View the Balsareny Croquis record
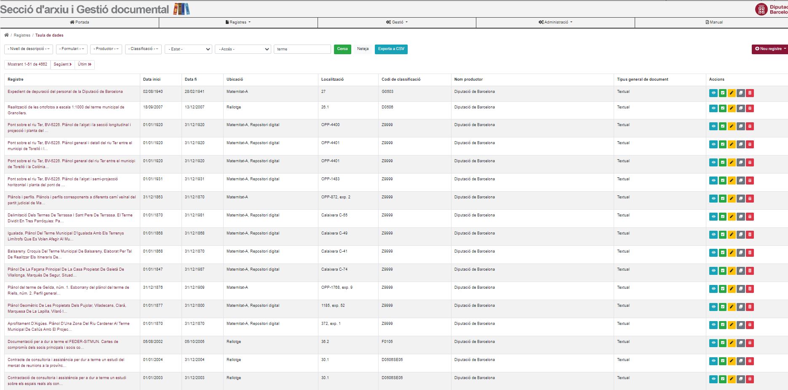 point(713,253)
